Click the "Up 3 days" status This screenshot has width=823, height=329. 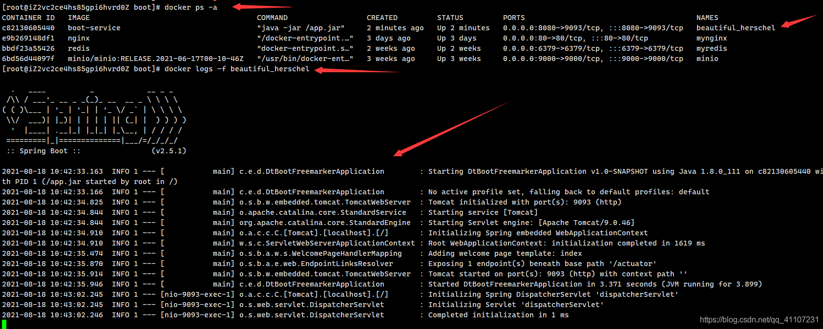click(457, 38)
